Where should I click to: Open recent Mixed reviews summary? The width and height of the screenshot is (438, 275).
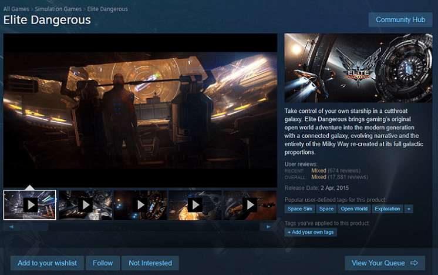336,170
